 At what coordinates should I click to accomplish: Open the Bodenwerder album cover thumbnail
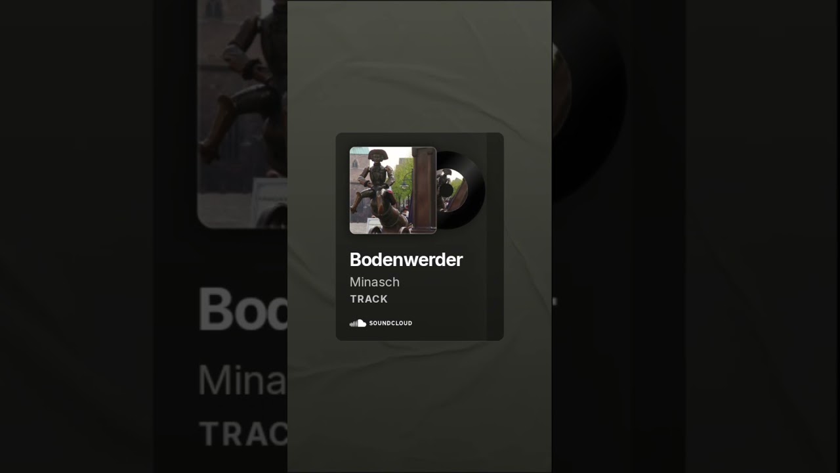pyautogui.click(x=393, y=191)
